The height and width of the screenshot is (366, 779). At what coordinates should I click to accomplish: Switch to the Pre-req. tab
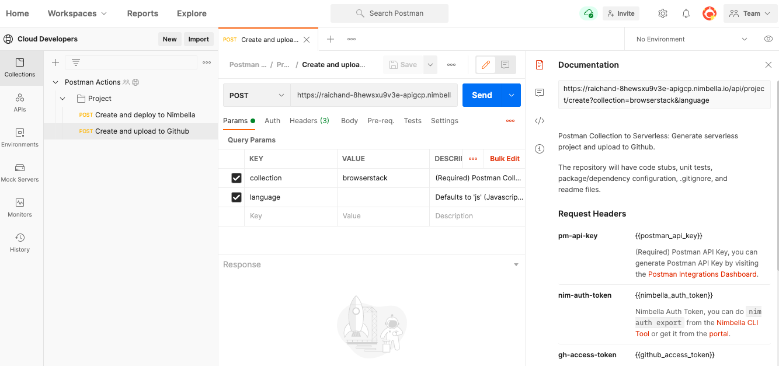381,121
